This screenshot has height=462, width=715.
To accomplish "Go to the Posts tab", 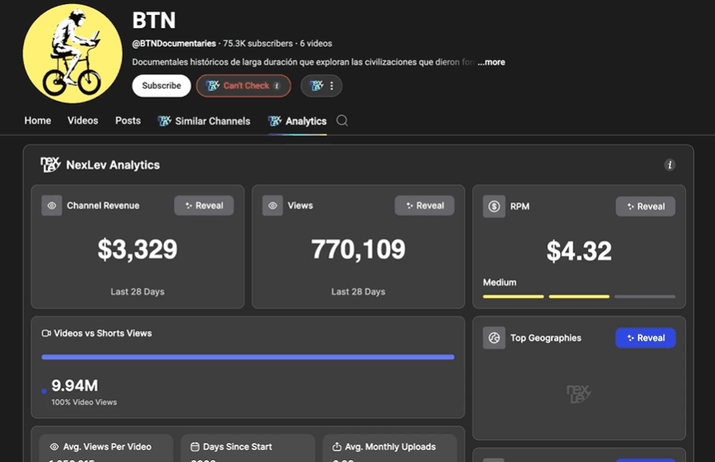I will (x=128, y=121).
